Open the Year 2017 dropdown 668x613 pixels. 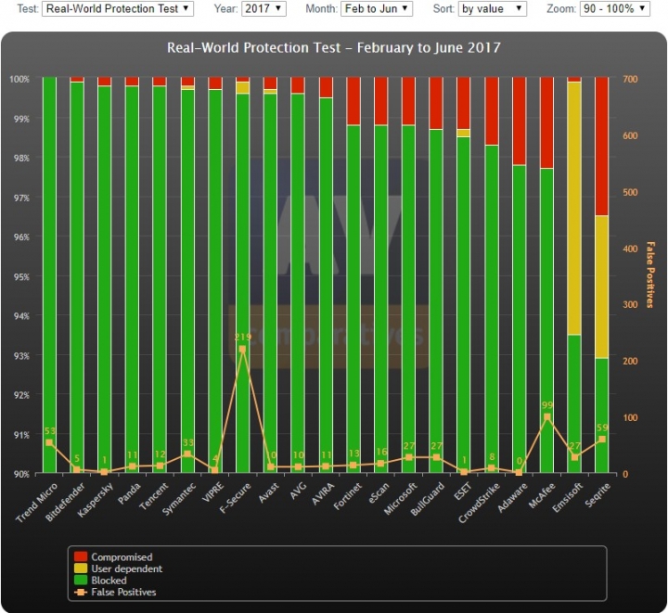263,8
